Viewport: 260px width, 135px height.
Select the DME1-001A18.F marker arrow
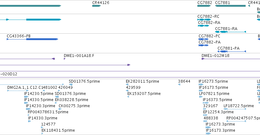[x=64, y=59]
